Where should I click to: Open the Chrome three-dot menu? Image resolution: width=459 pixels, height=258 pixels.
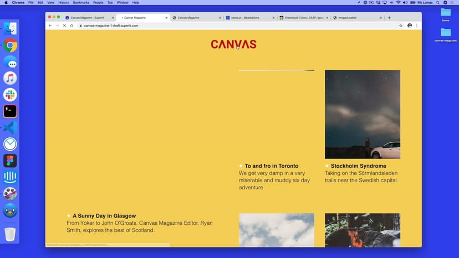pyautogui.click(x=417, y=25)
